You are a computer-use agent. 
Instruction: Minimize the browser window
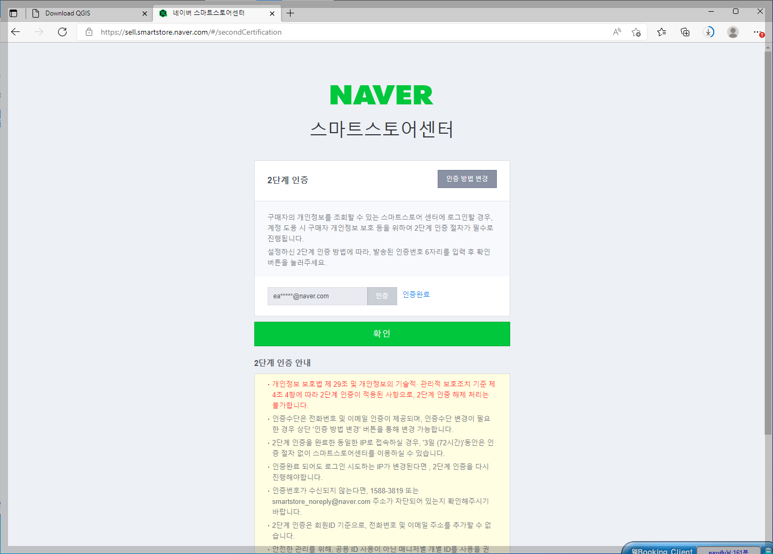[x=711, y=11]
